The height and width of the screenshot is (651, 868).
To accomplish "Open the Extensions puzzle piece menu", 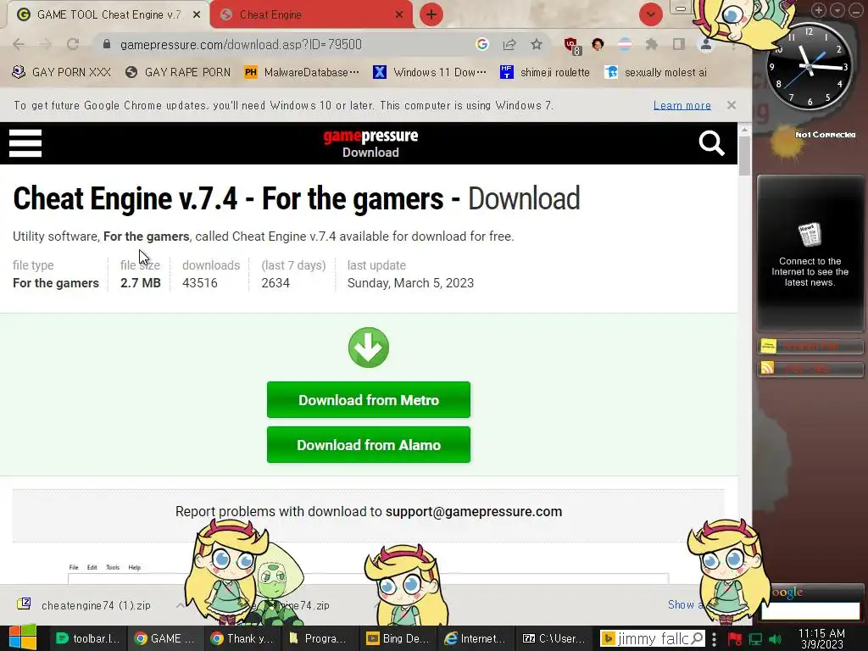I will [x=652, y=44].
